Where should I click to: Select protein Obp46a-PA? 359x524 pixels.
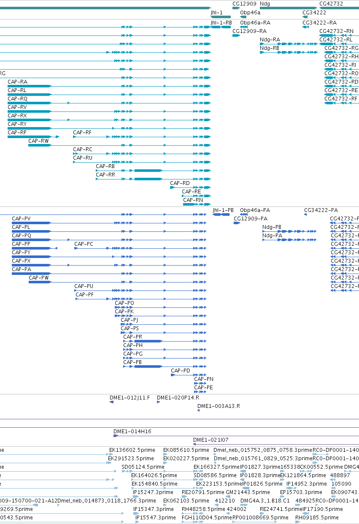tap(243, 214)
